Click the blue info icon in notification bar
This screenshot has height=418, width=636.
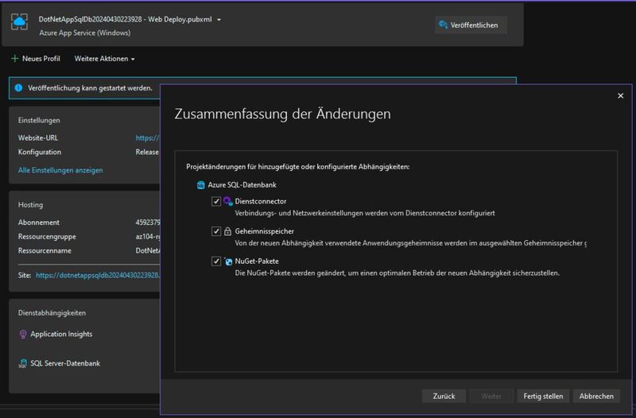coord(18,88)
